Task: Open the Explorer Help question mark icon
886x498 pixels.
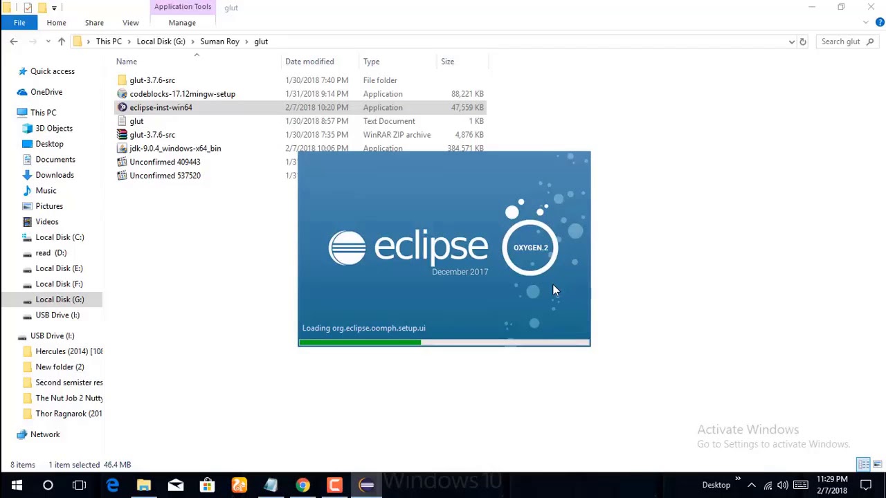Action: tap(880, 23)
